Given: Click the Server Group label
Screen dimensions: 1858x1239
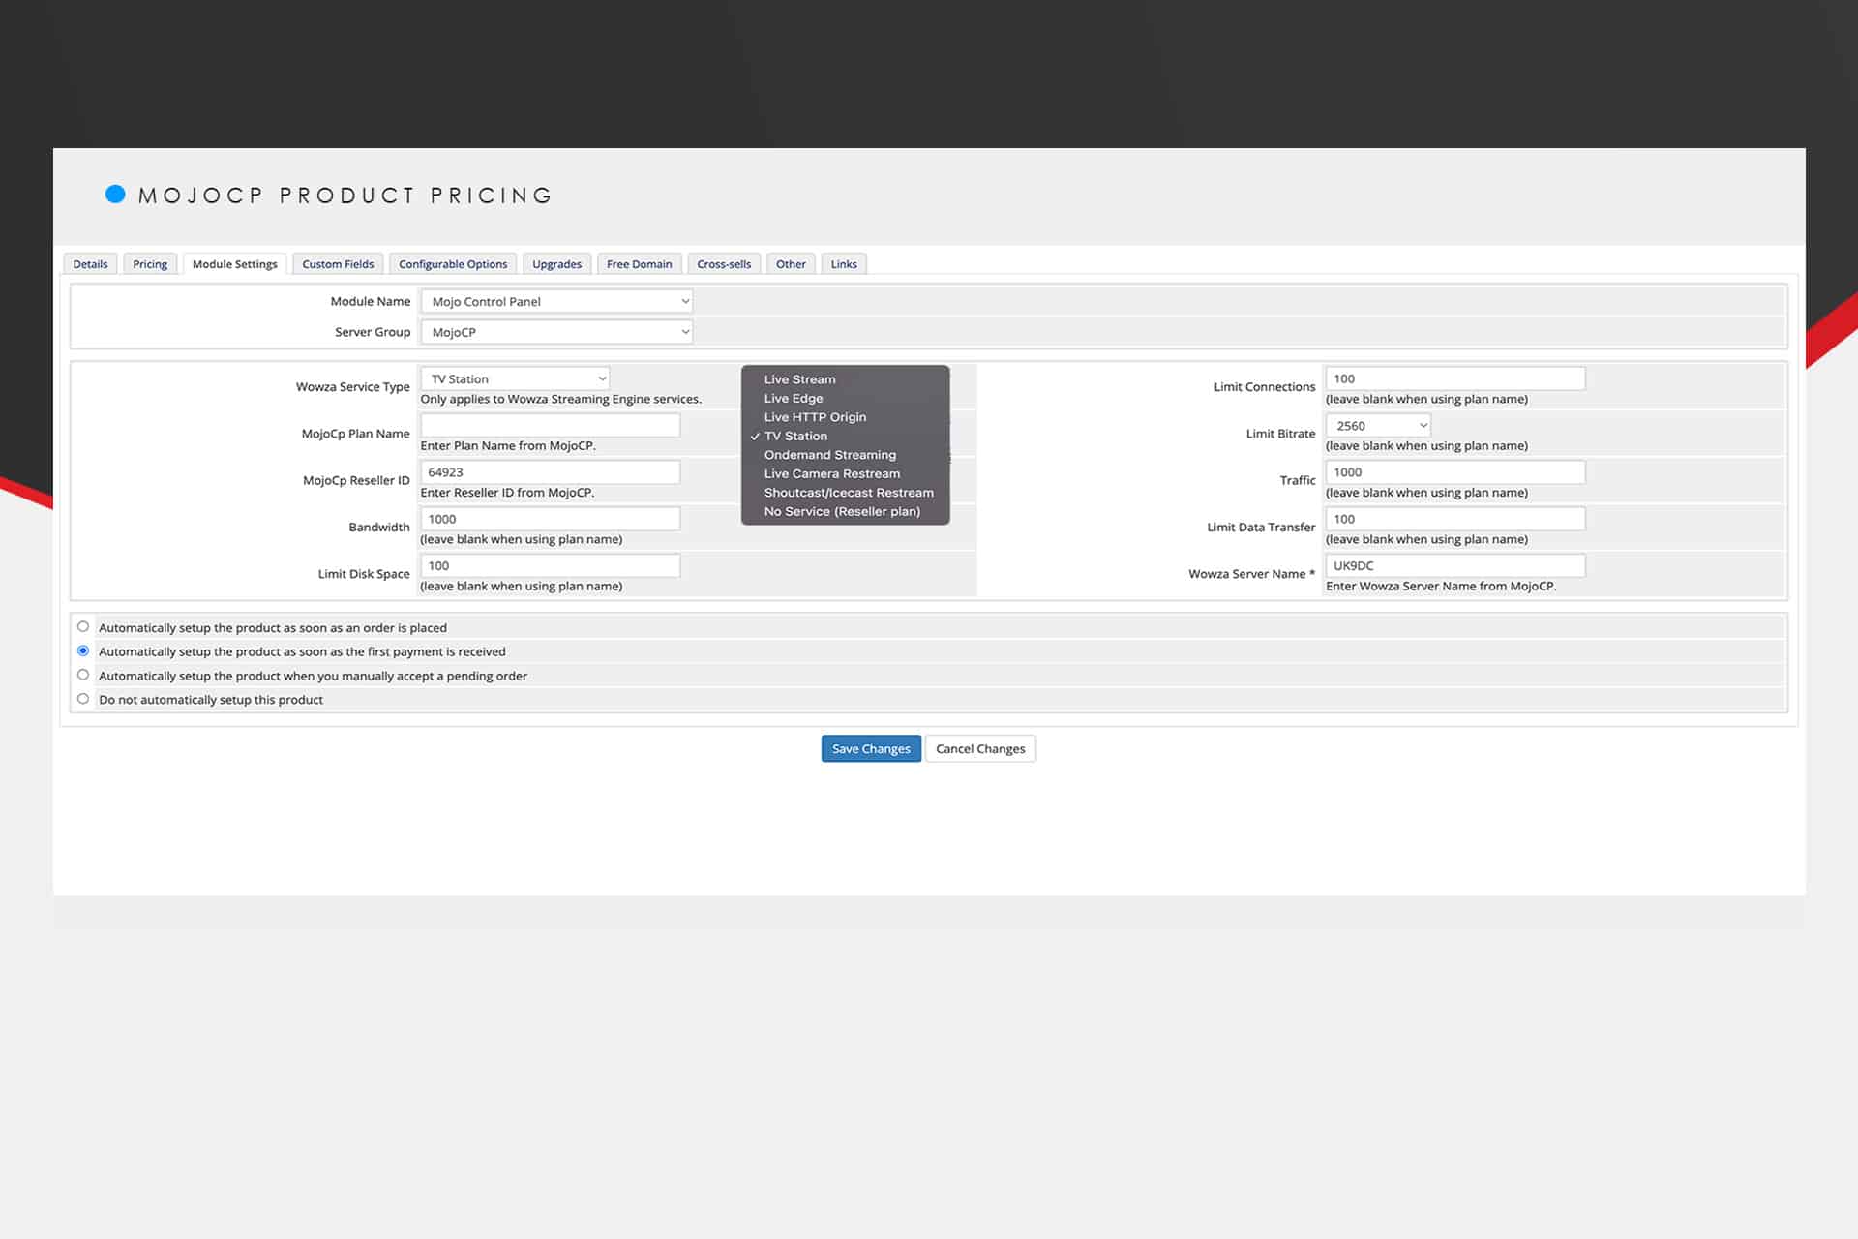Looking at the screenshot, I should [373, 332].
